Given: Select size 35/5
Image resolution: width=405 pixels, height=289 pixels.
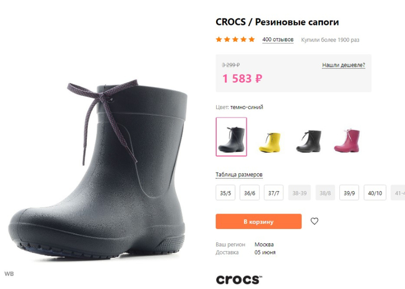Looking at the screenshot, I should click(x=225, y=193).
